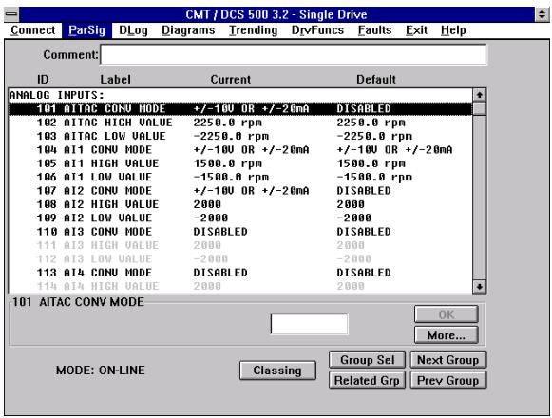
Task: Click into the Comment text field
Action: click(294, 54)
